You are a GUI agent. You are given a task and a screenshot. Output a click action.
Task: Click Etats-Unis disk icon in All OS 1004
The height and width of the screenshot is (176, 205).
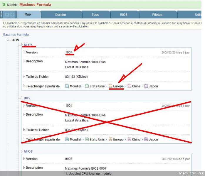click(x=87, y=86)
